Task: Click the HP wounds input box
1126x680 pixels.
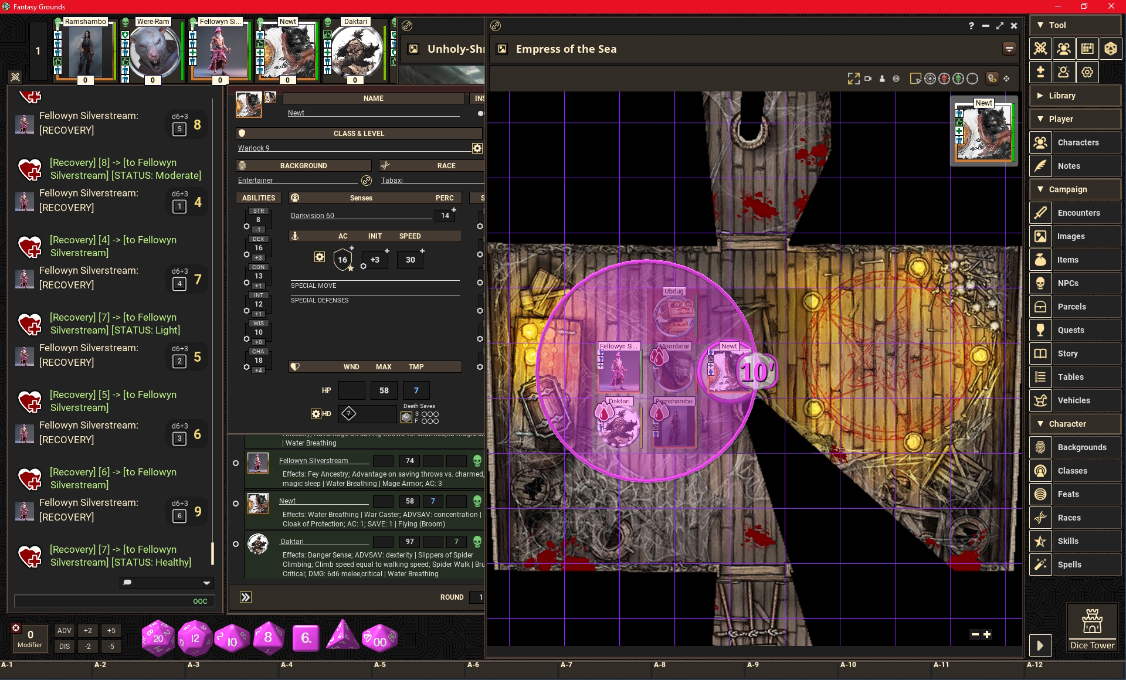Action: pos(352,390)
